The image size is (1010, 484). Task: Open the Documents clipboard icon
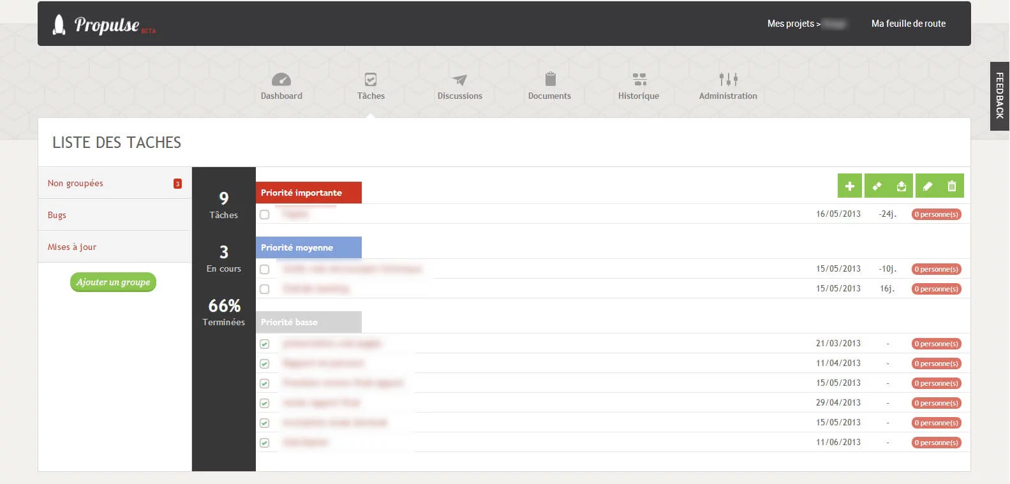coord(551,79)
